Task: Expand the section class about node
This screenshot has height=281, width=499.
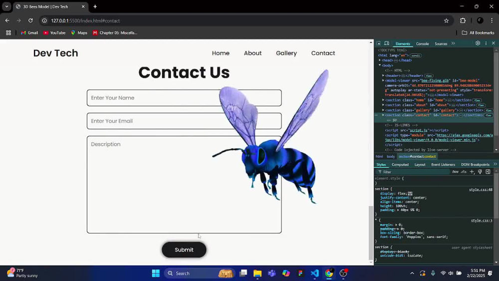Action: (x=383, y=105)
